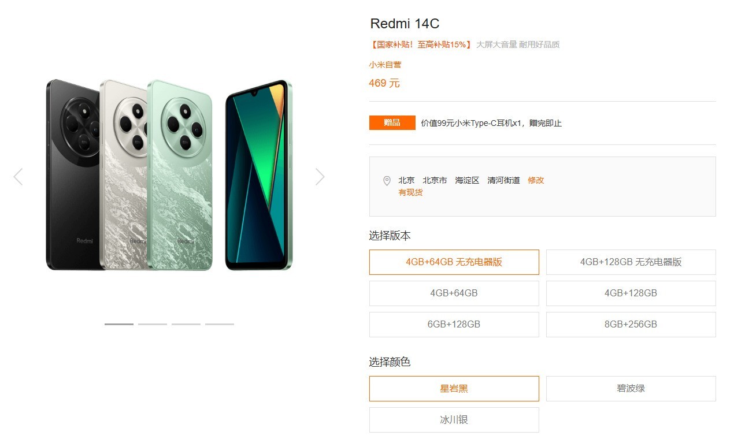The width and height of the screenshot is (734, 443).
Task: Jump to the fourth carousel indicator
Action: [220, 324]
